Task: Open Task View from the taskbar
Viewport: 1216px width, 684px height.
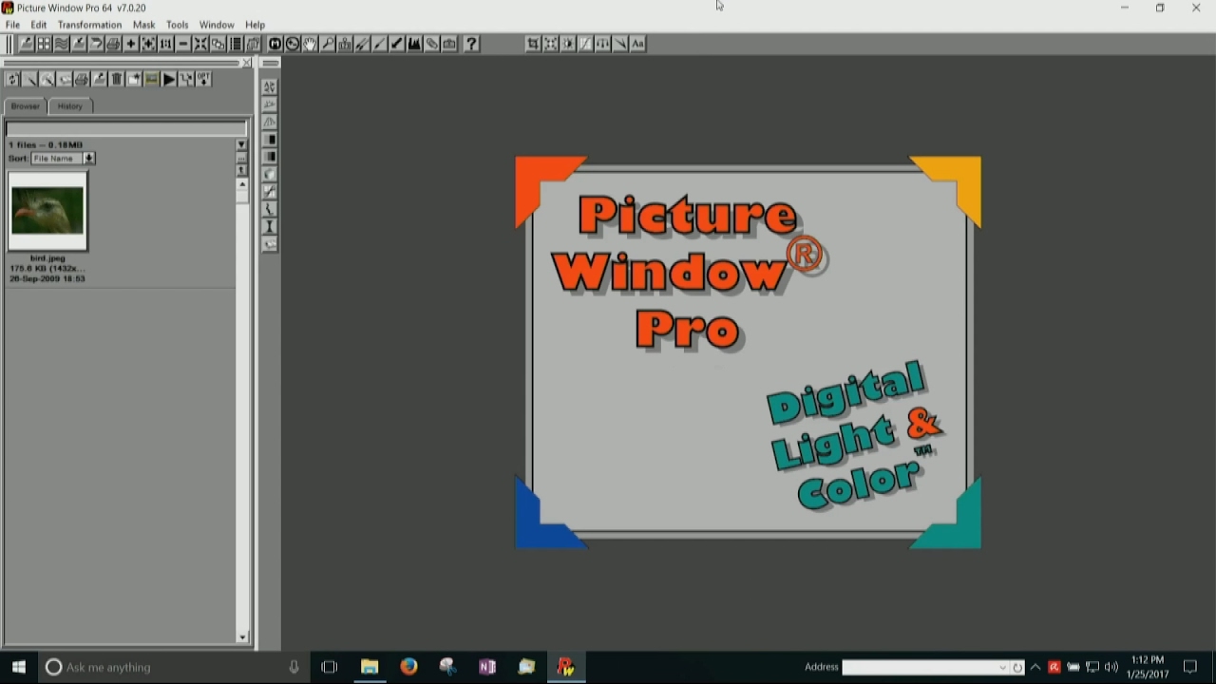Action: (329, 667)
